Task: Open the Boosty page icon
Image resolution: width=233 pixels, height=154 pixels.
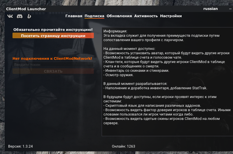Action: coord(29,16)
